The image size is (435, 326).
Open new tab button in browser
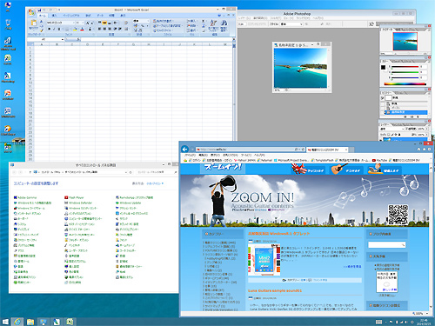coord(351,150)
